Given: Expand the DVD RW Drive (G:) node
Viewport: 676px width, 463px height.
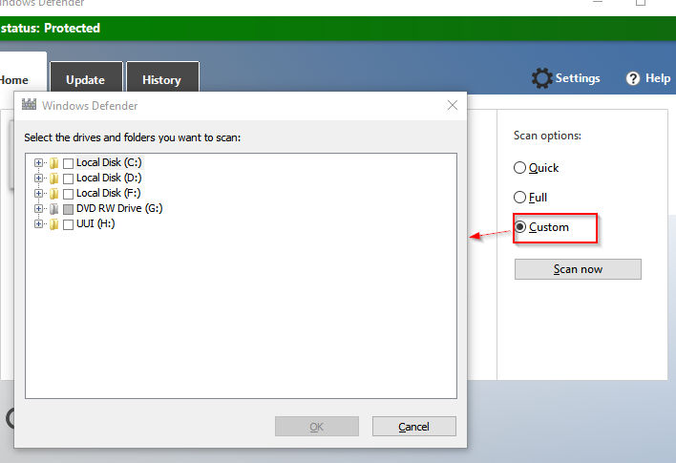Looking at the screenshot, I should click(39, 209).
